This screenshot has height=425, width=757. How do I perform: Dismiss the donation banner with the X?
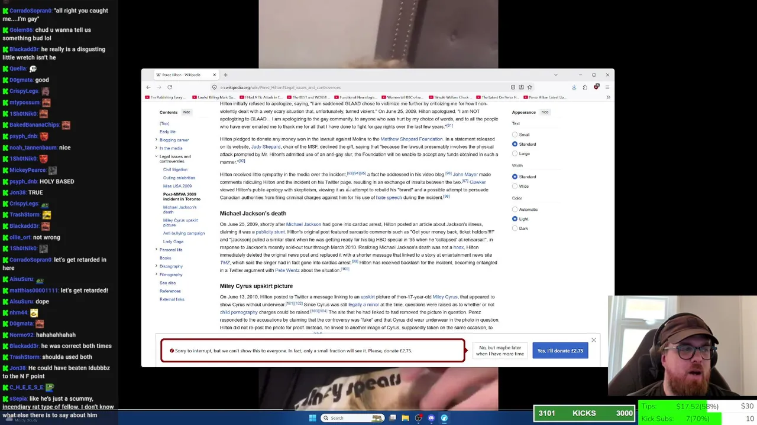point(594,340)
